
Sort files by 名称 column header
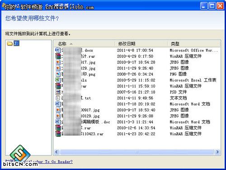click(x=62, y=44)
